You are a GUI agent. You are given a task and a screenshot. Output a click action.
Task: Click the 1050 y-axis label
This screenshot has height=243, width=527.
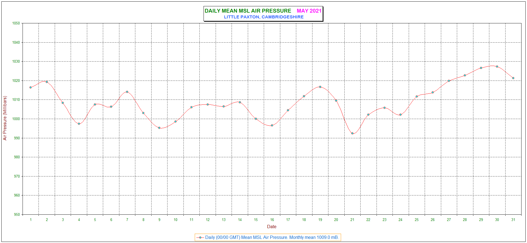pos(16,23)
